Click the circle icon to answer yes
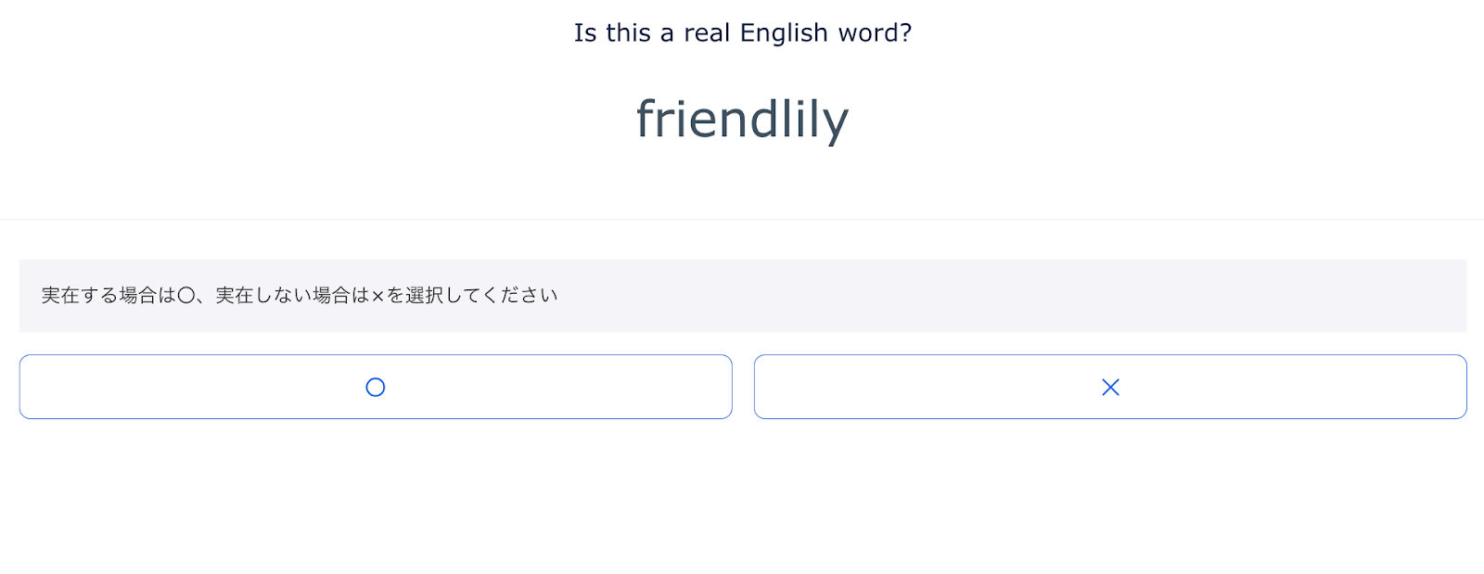Viewport: 1484px width, 574px height. point(375,387)
